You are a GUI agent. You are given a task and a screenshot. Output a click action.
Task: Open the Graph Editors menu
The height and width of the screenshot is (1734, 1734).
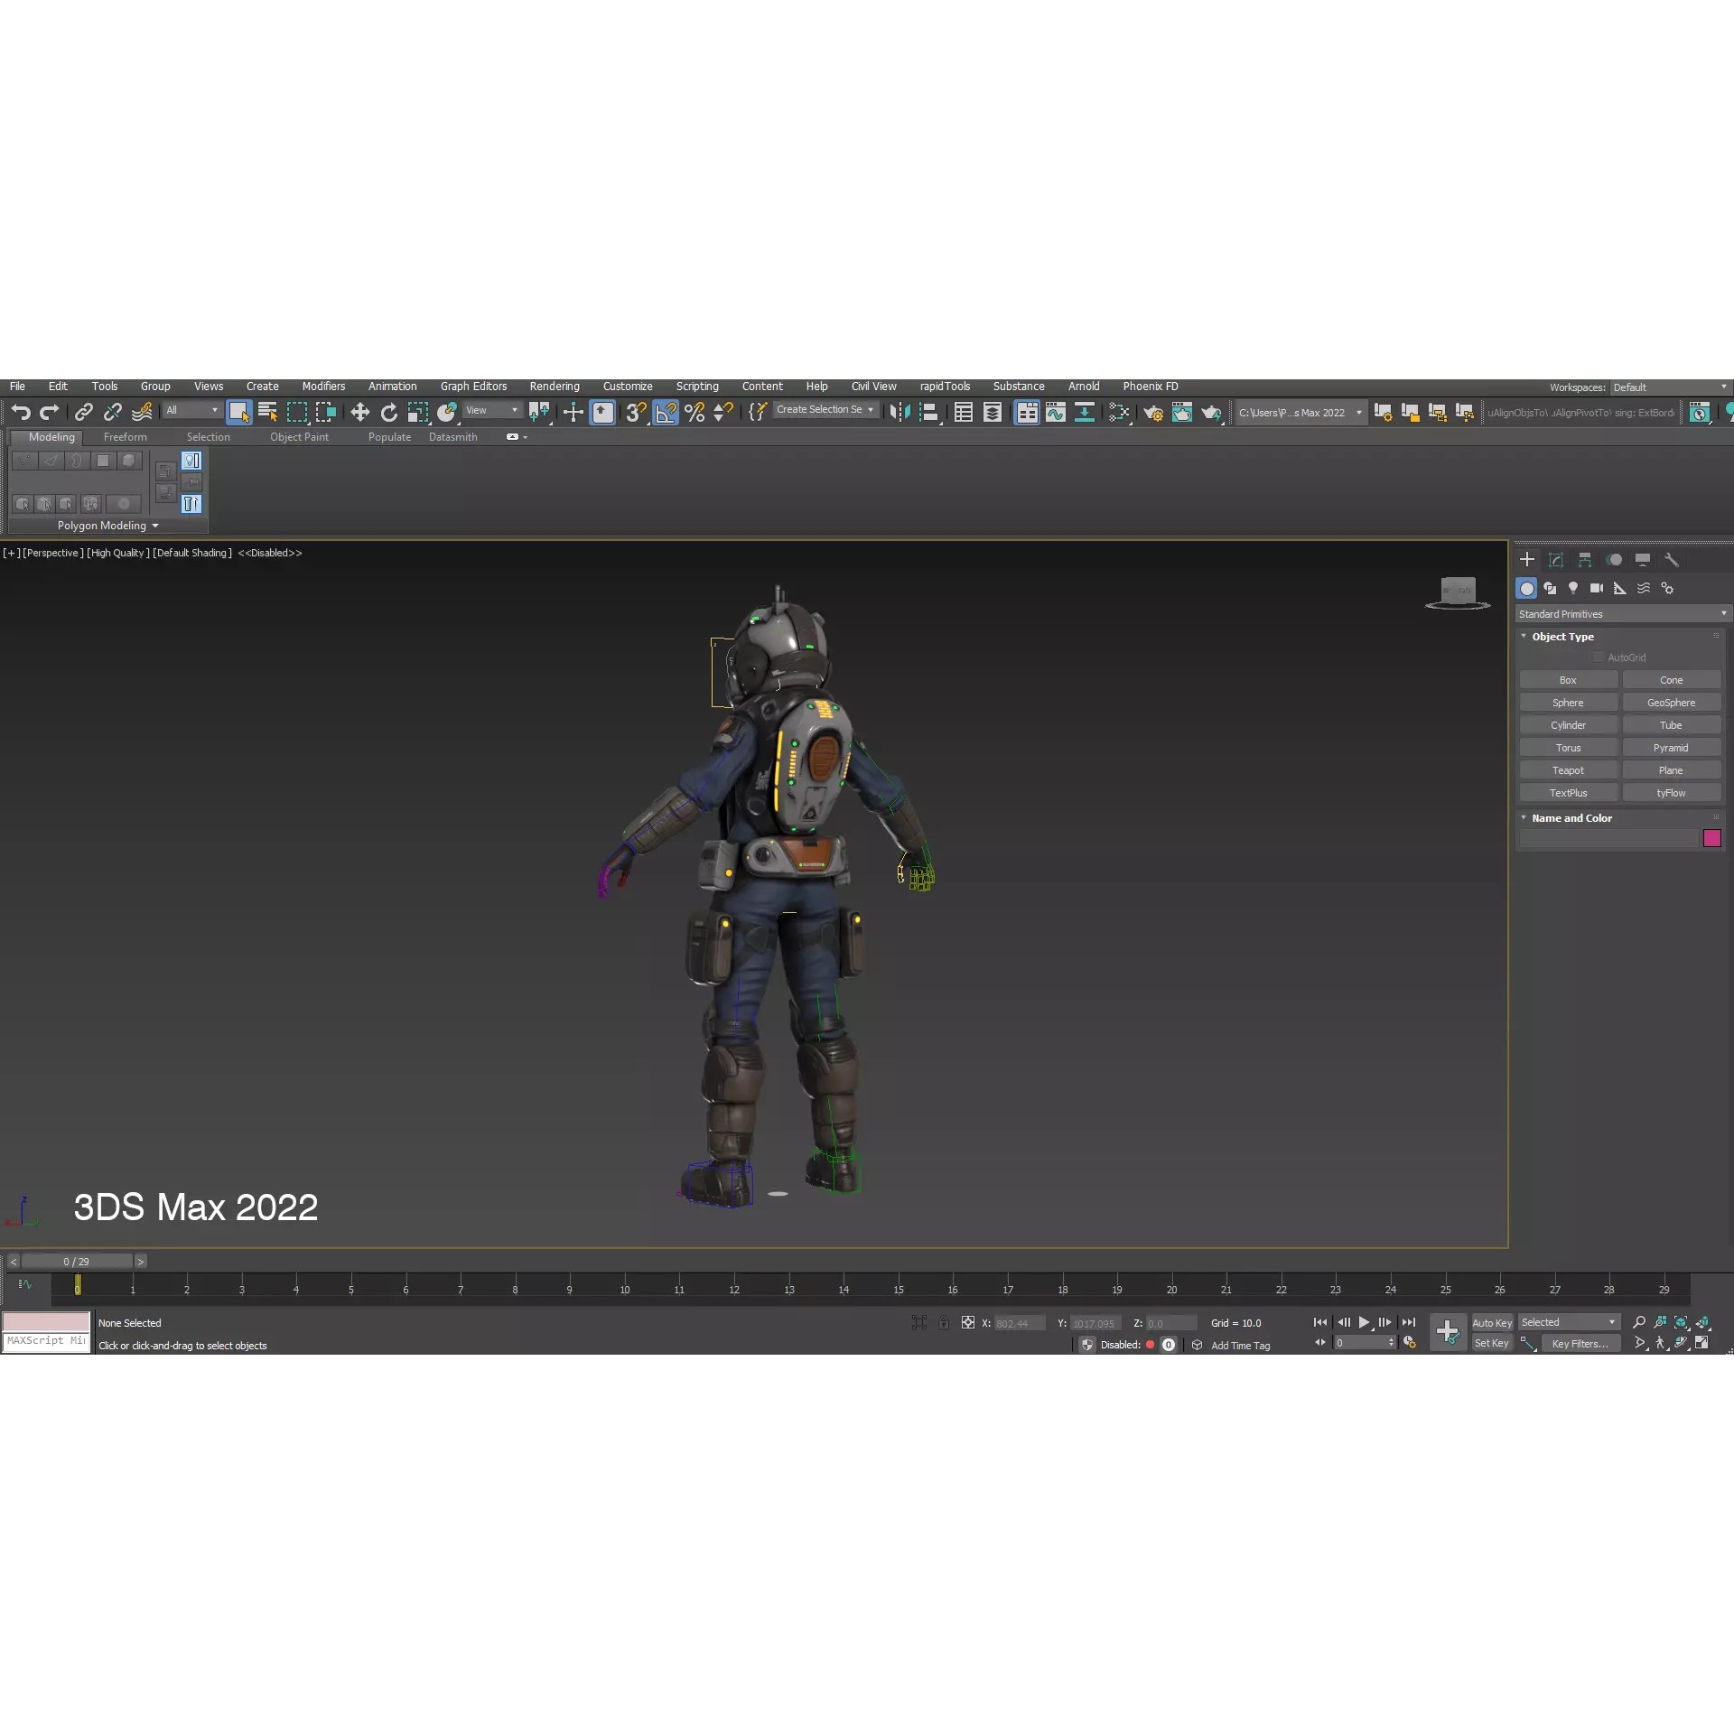coord(473,387)
